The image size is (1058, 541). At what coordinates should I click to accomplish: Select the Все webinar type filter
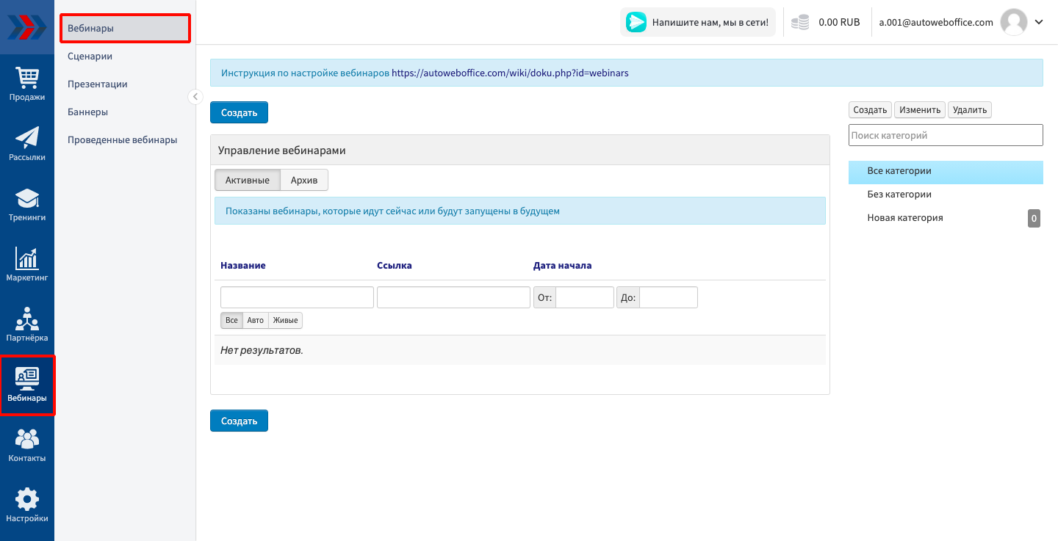tap(231, 321)
